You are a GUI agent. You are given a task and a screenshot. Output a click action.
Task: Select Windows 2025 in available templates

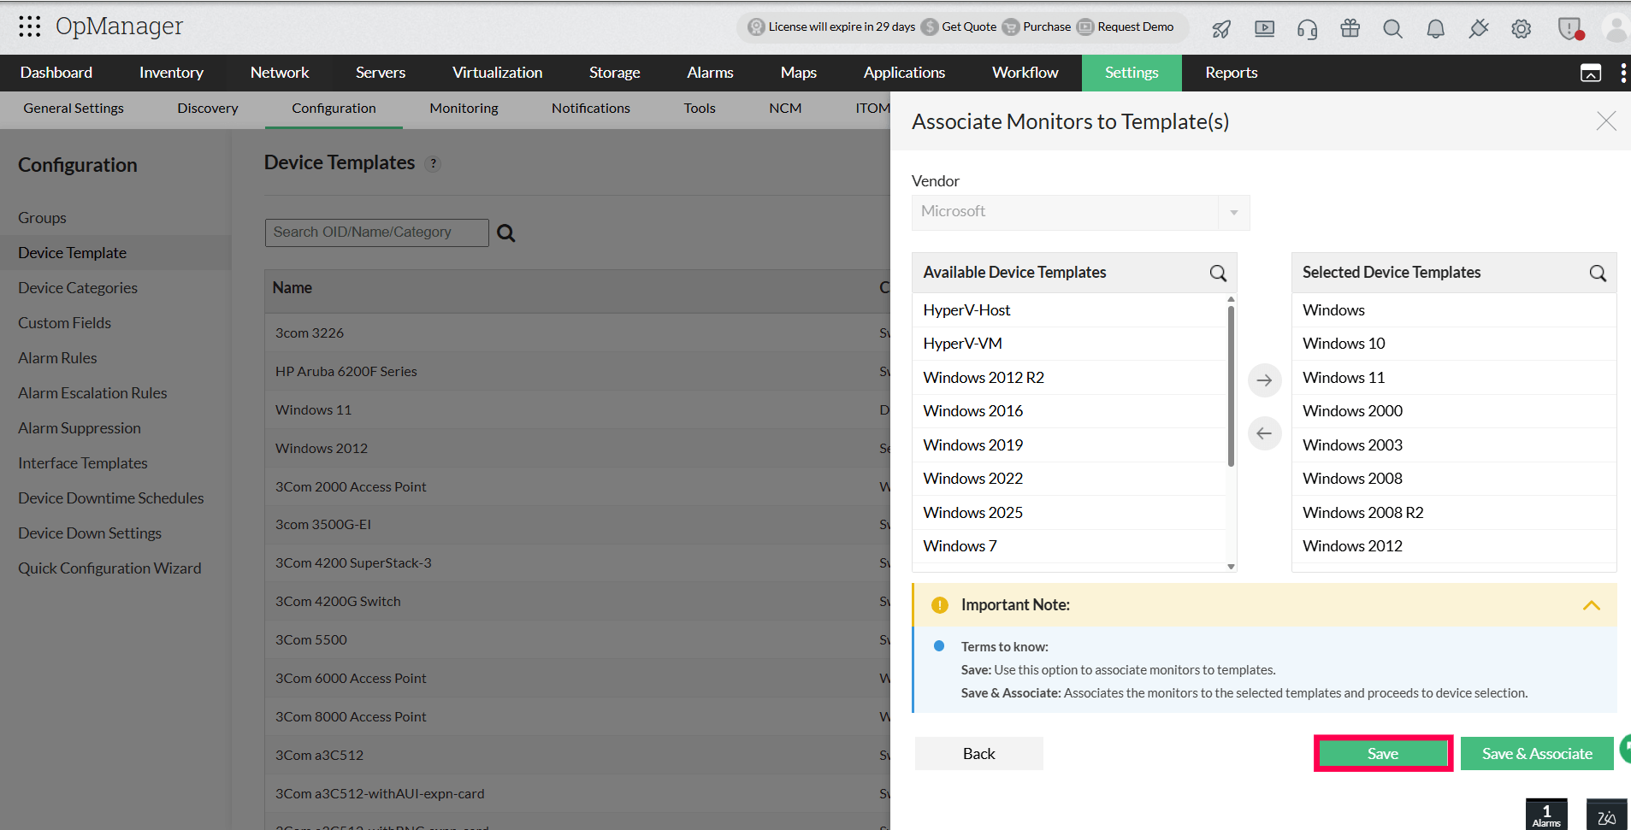pos(1069,513)
